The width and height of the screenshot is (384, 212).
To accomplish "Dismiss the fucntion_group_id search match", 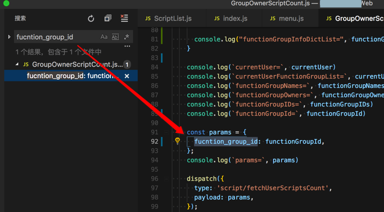I will 127,76.
